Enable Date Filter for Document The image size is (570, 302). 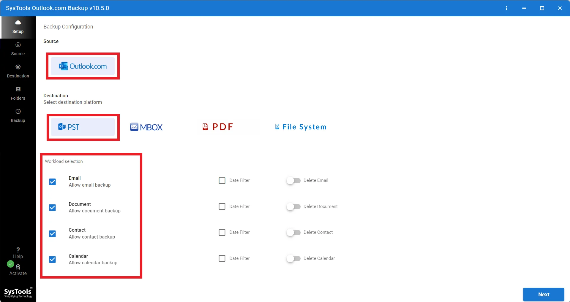[222, 206]
